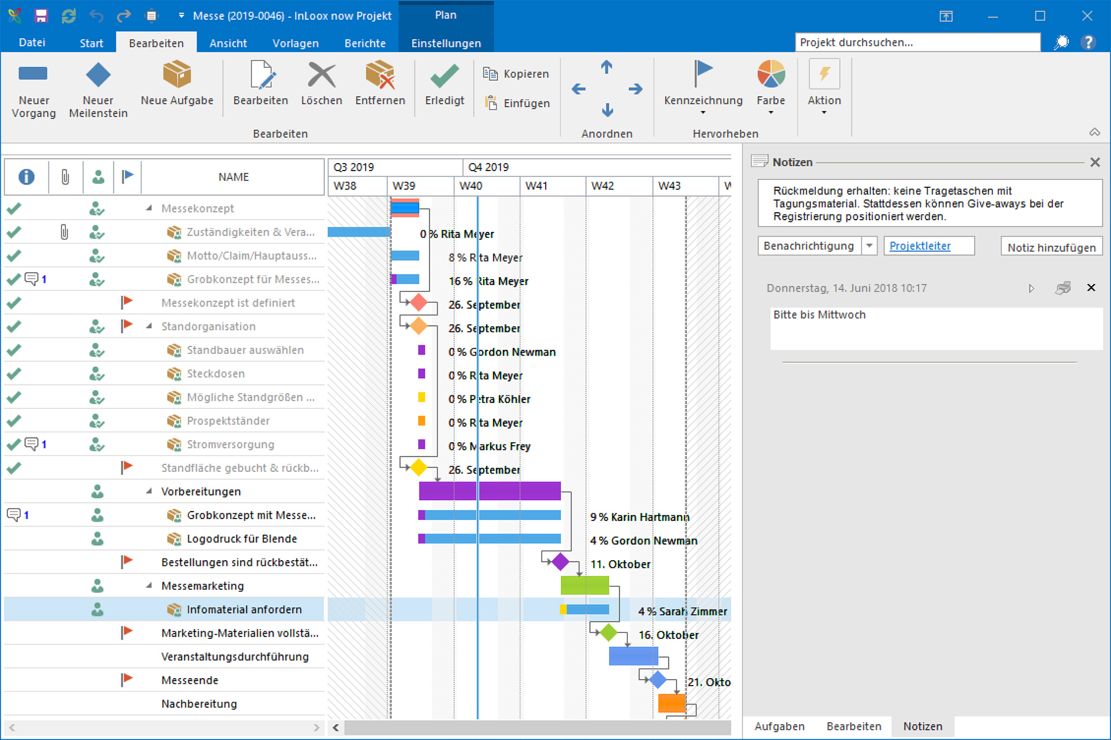Click the Entfernen icon in ribbon
Image resolution: width=1111 pixels, height=740 pixels.
point(380,75)
